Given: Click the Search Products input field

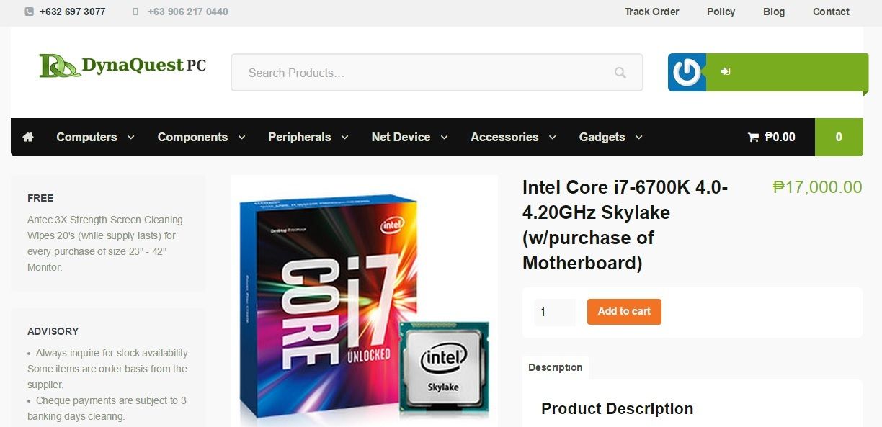Looking at the screenshot, I should tap(437, 73).
